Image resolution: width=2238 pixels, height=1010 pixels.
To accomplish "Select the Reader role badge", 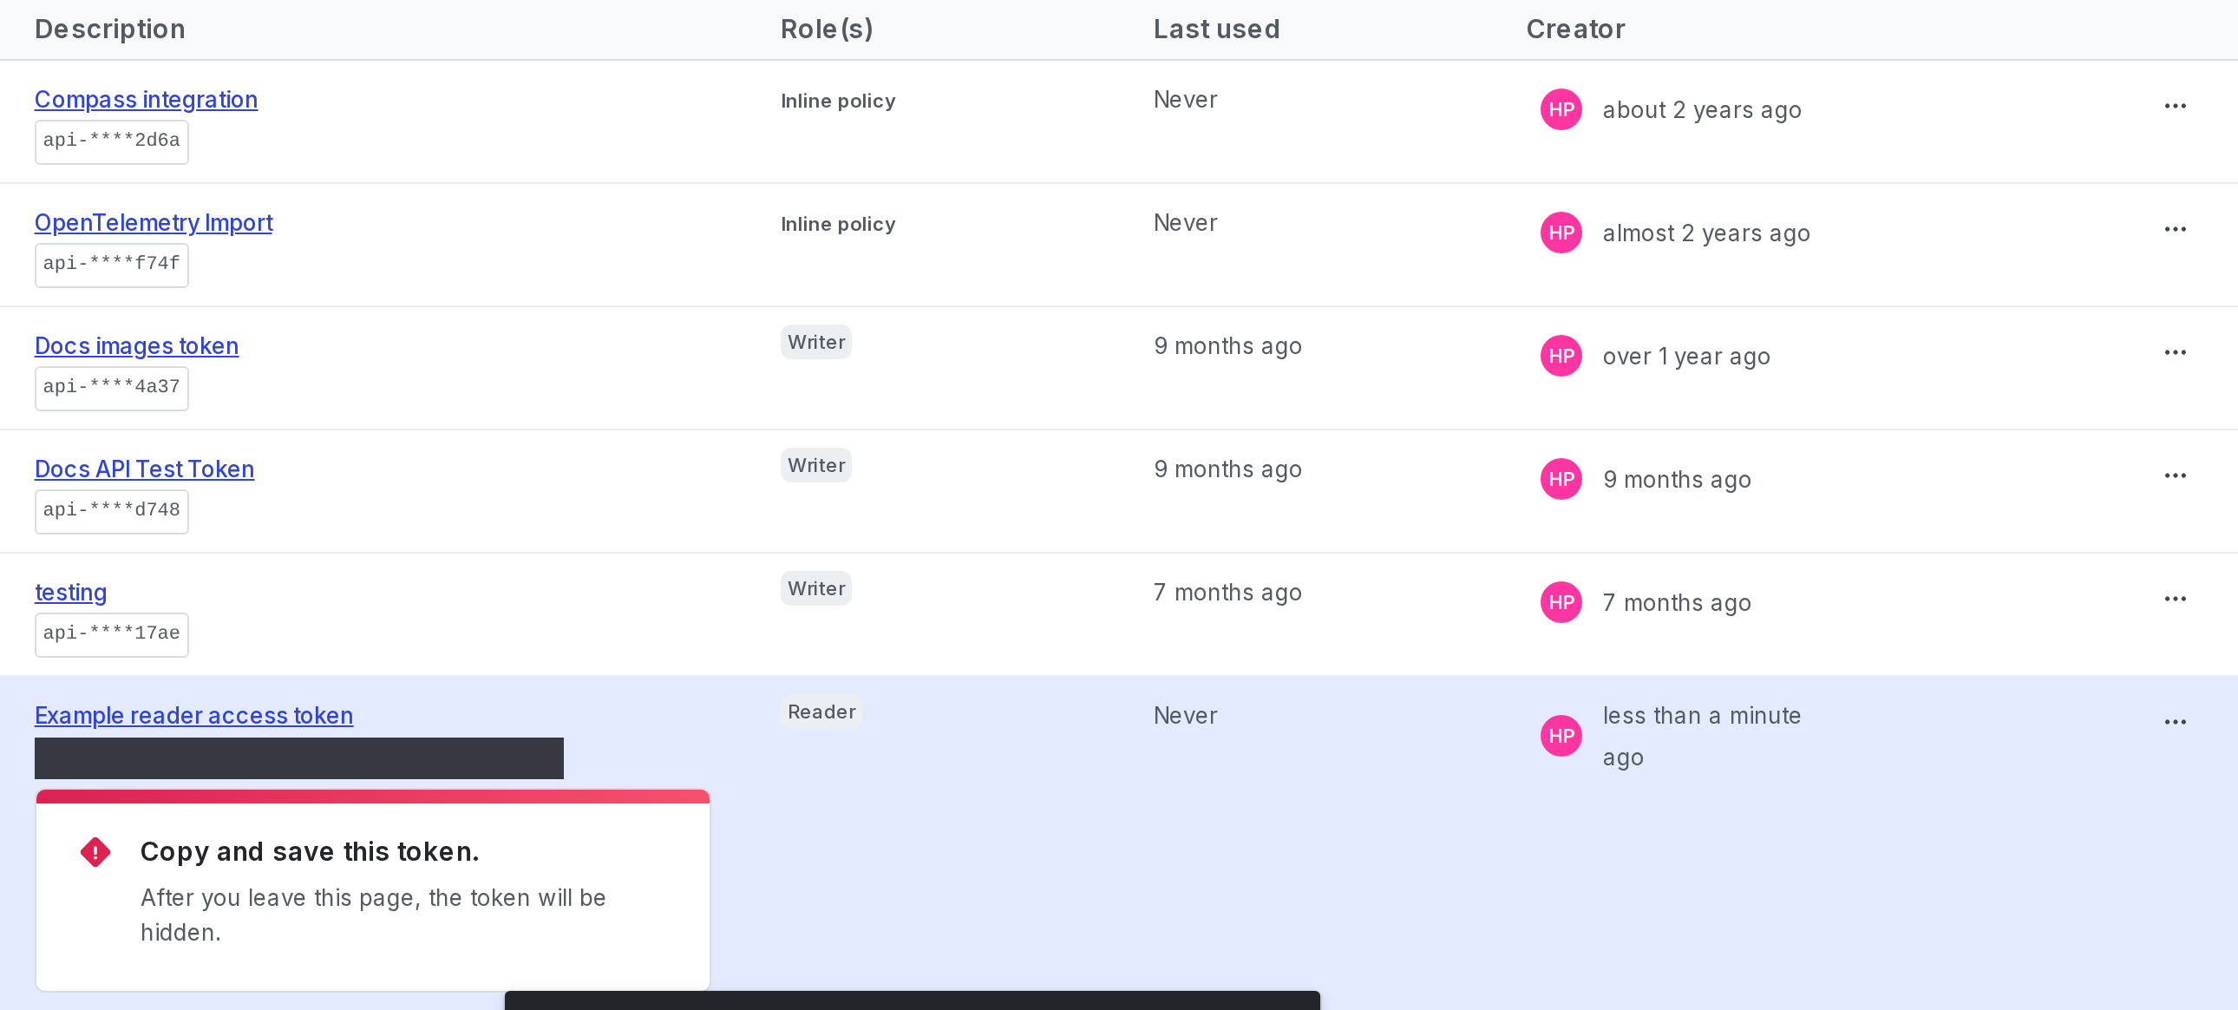I will point(820,711).
